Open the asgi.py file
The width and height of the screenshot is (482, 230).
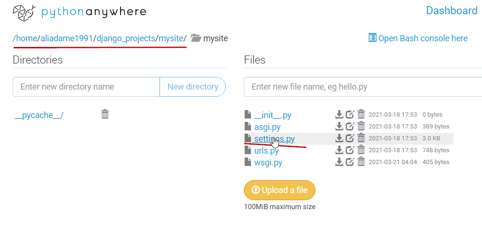click(267, 127)
